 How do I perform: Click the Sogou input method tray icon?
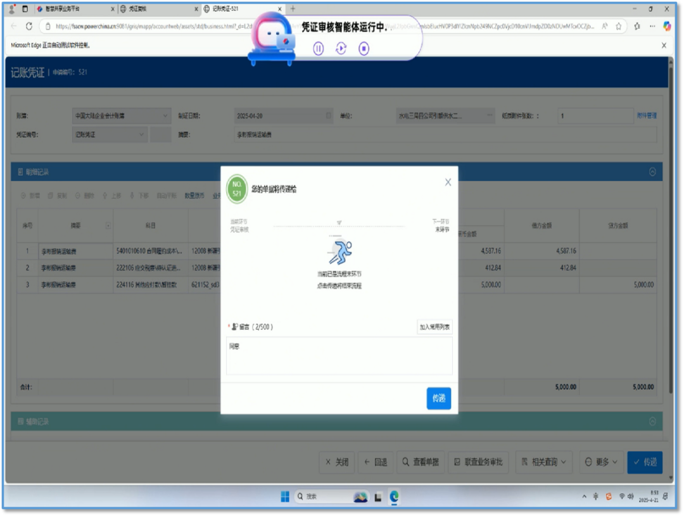coord(609,497)
